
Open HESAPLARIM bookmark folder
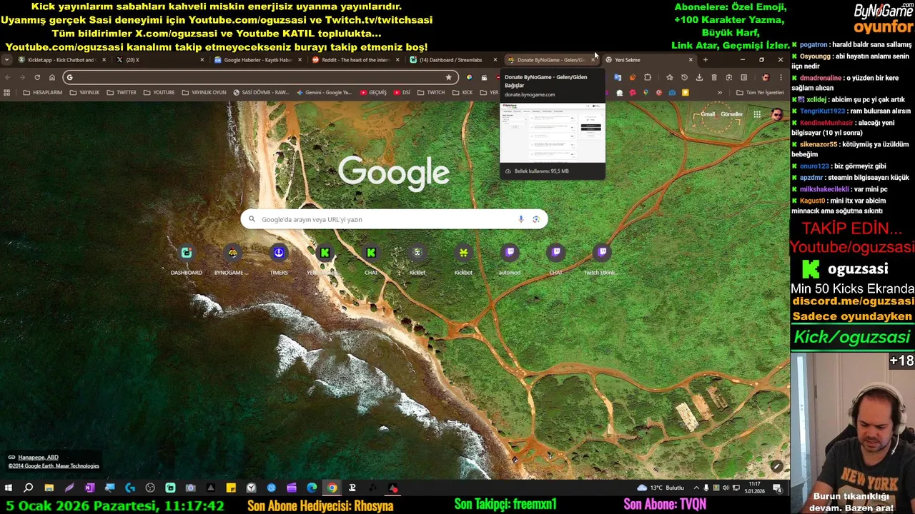pos(42,92)
